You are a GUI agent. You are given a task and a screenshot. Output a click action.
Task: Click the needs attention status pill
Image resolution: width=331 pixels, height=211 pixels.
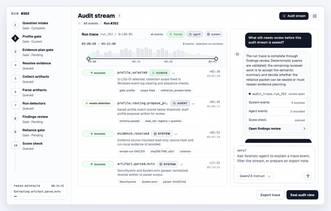click(98, 103)
